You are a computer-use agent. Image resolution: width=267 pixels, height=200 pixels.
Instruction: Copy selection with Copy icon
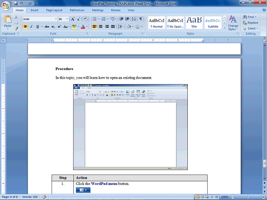(16, 22)
